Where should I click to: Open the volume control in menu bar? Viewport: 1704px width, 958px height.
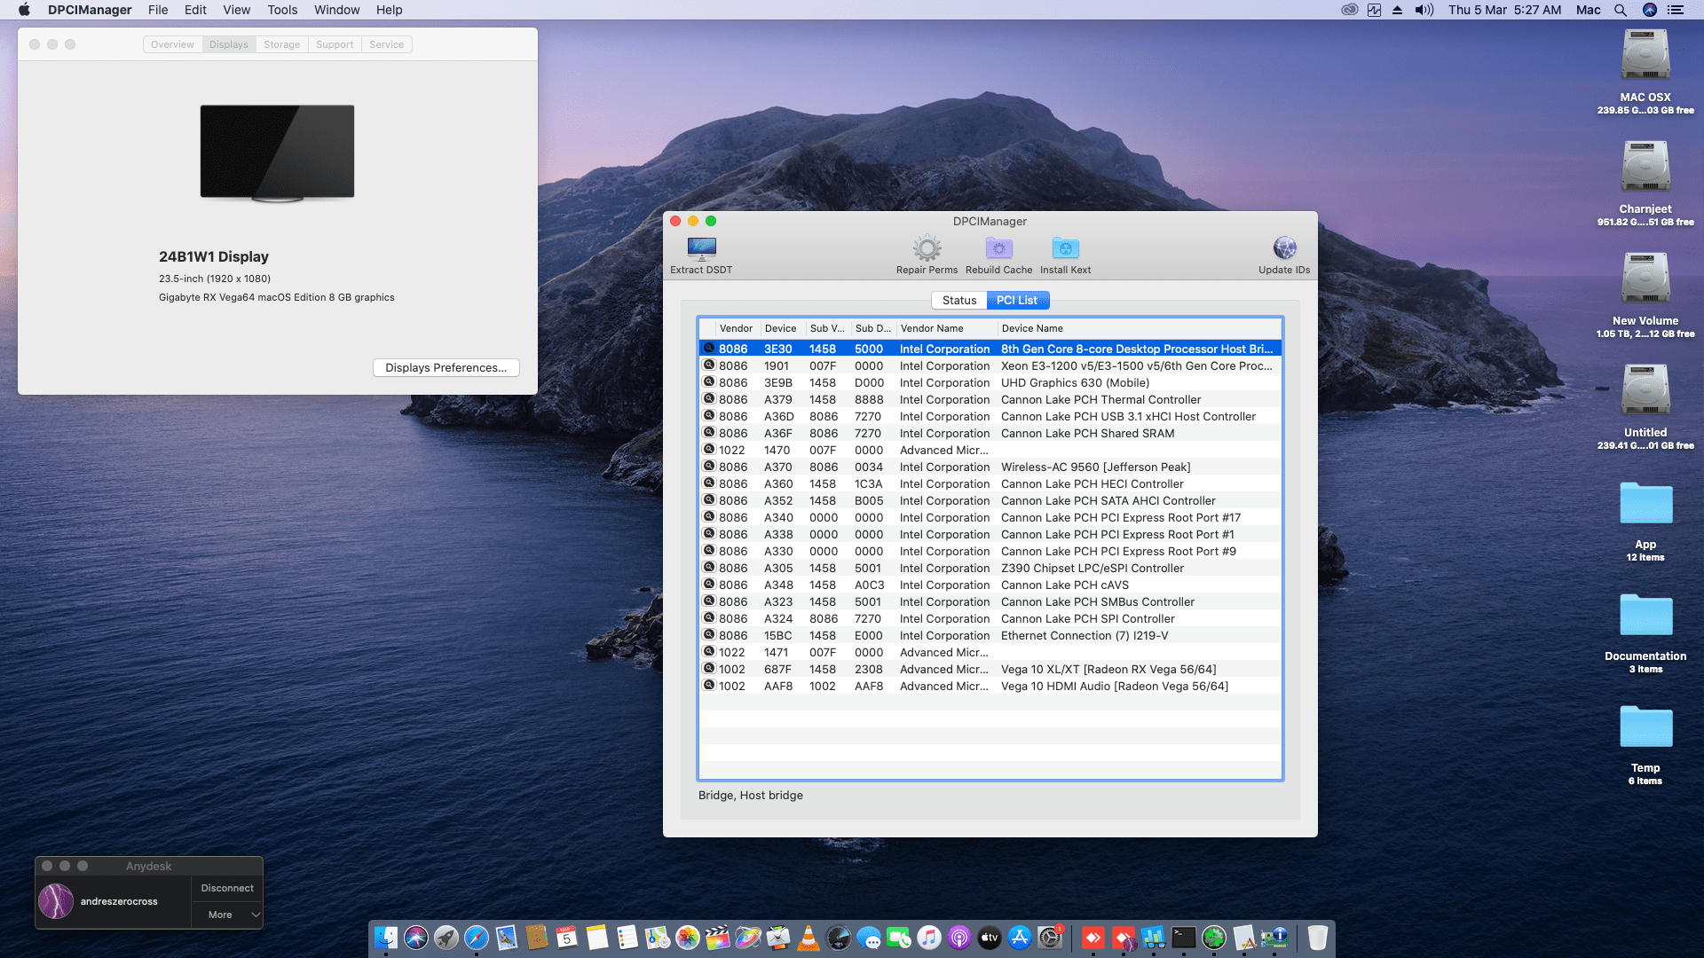point(1424,10)
